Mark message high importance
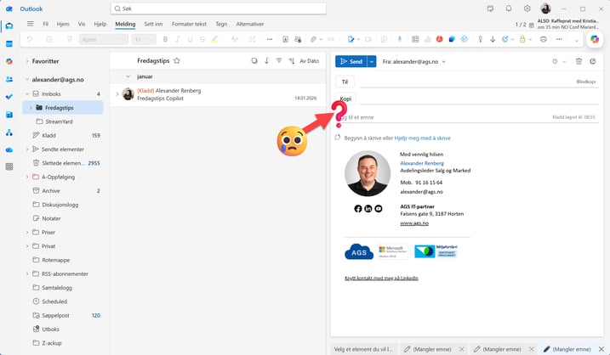610x355 pixels. pyautogui.click(x=480, y=39)
